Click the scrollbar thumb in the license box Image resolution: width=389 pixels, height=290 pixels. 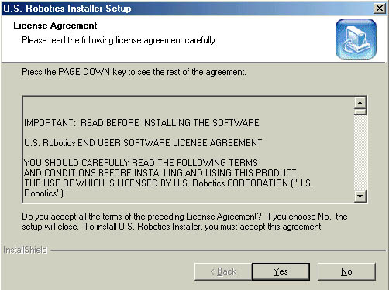tap(360, 112)
